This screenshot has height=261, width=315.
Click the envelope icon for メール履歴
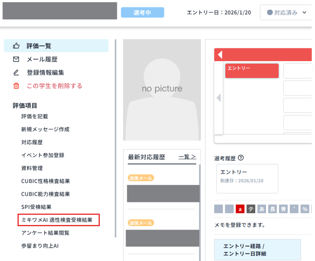click(16, 59)
